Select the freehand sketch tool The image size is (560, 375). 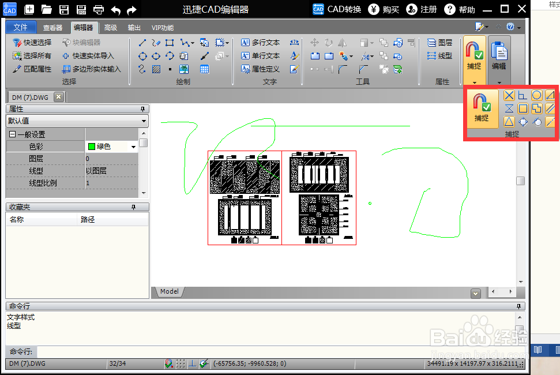156,43
